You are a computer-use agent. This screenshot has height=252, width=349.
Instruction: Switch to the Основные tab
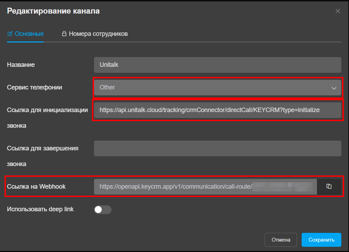click(x=25, y=34)
